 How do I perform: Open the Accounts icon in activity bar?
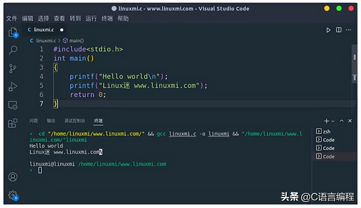[x=13, y=177]
